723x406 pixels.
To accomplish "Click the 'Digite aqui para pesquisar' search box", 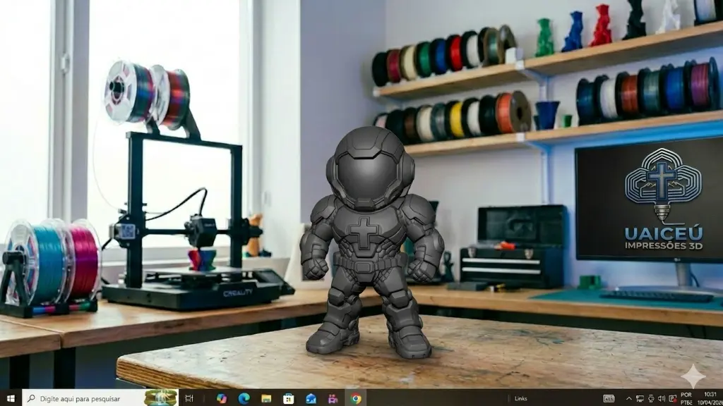I will (100, 398).
